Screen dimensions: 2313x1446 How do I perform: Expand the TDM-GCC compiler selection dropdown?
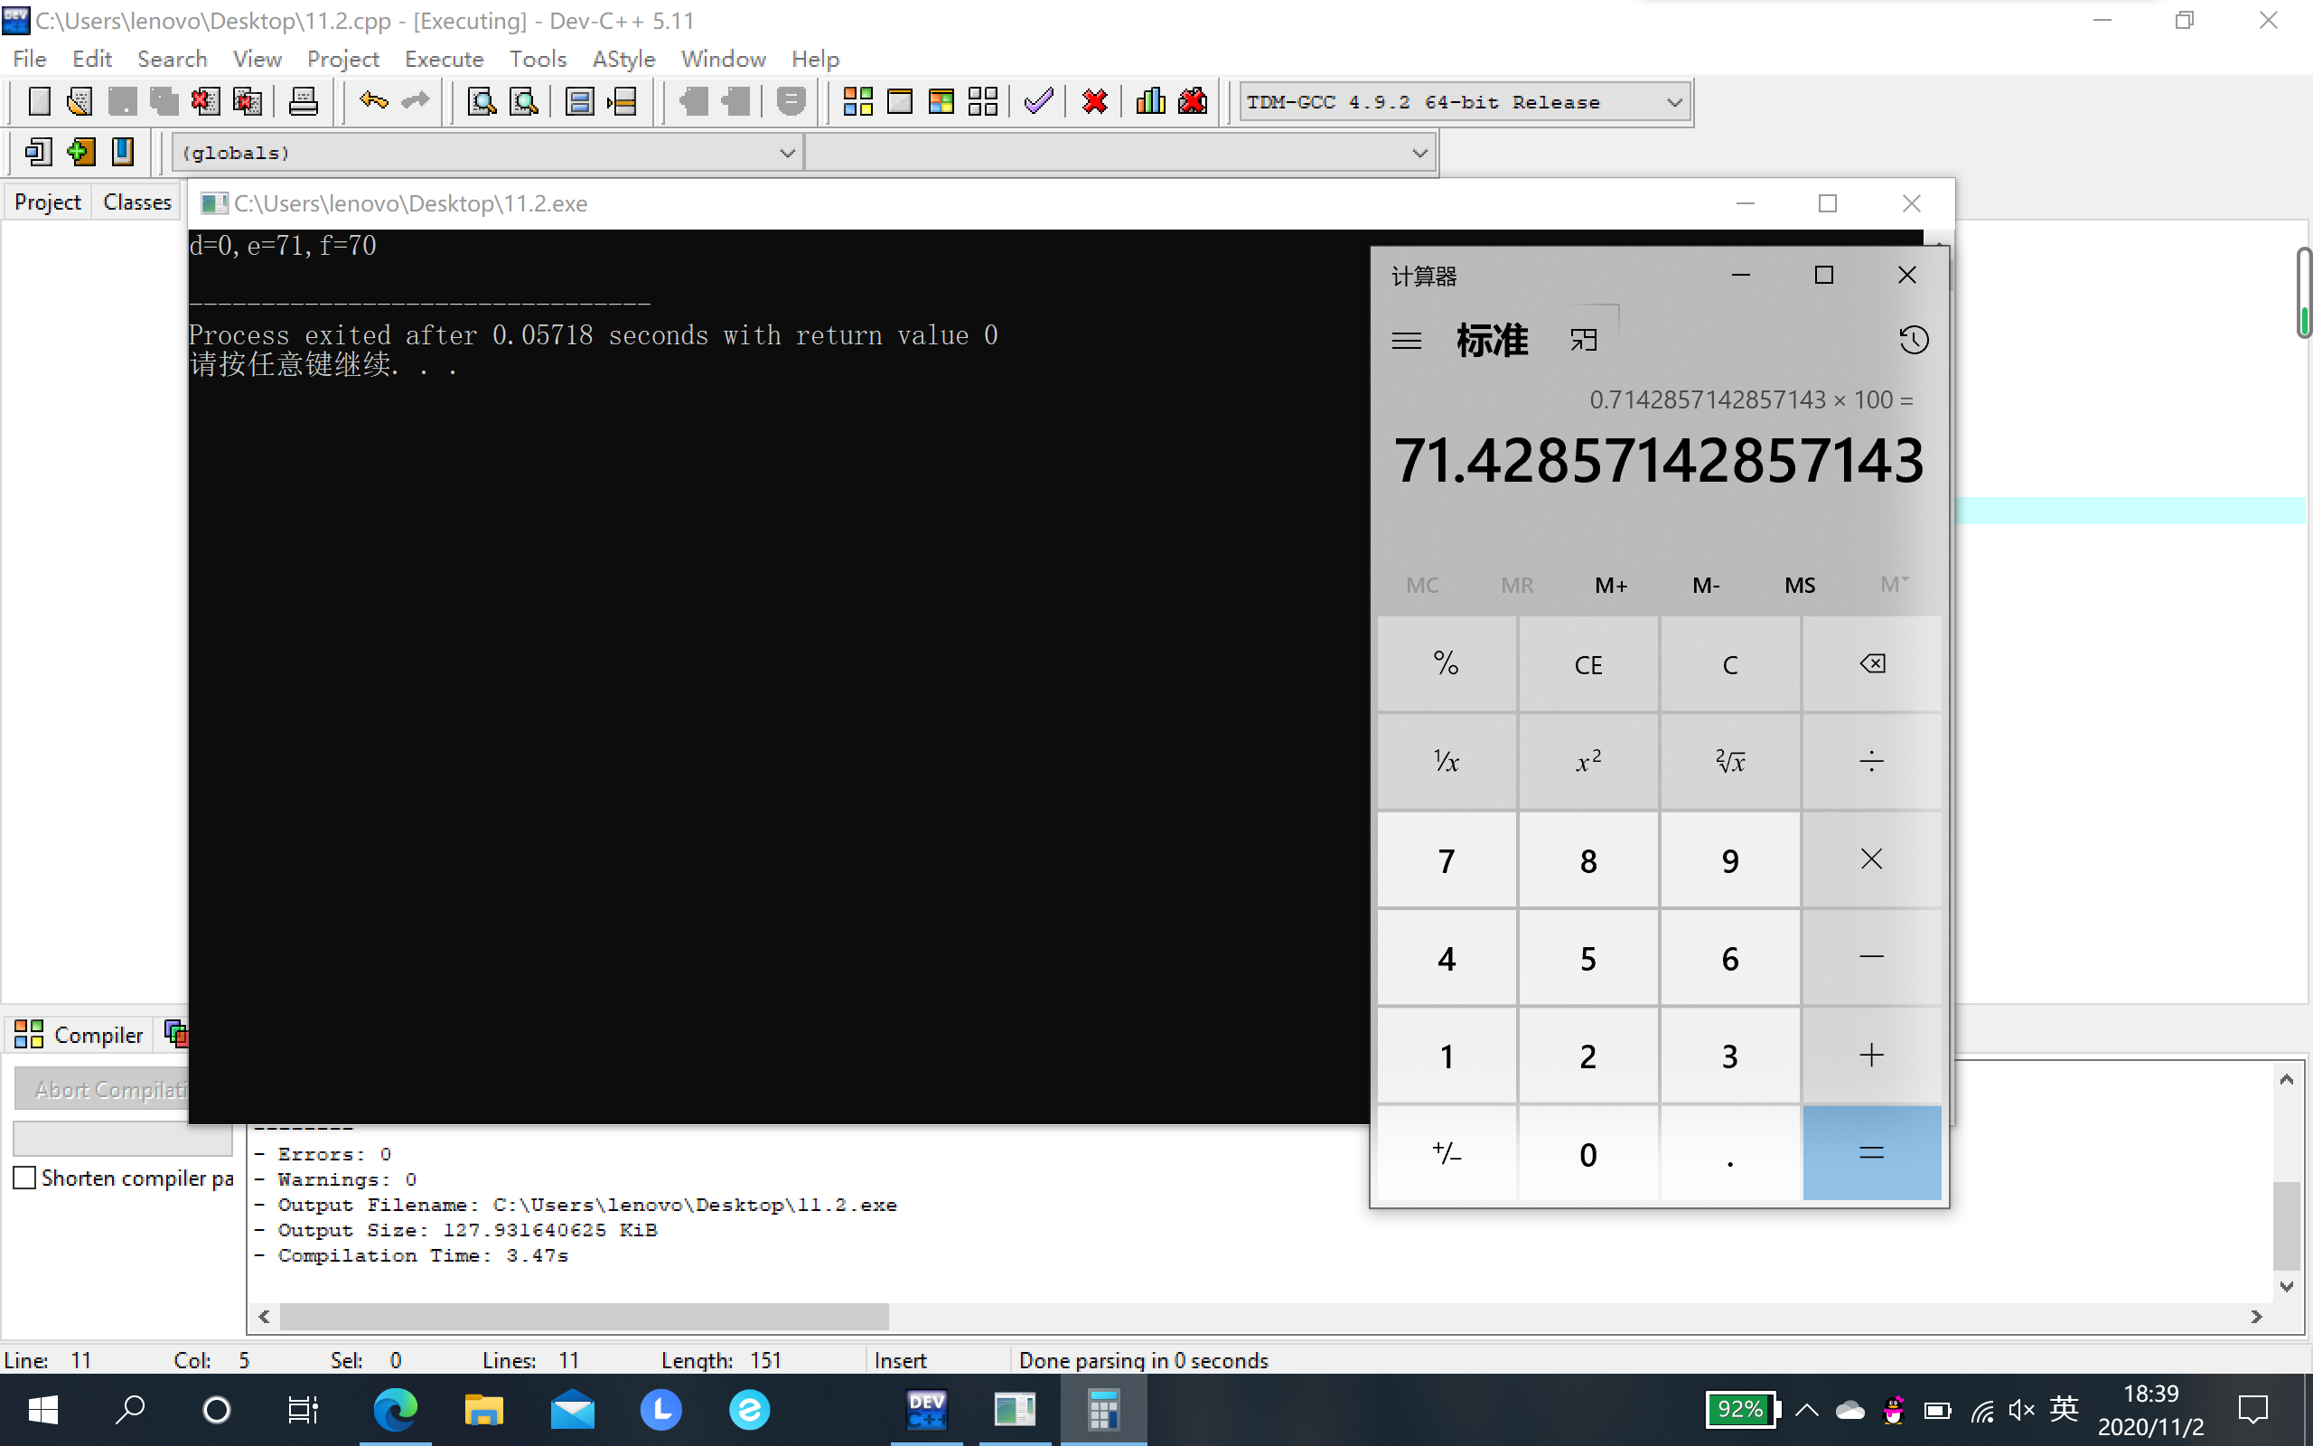(1673, 102)
